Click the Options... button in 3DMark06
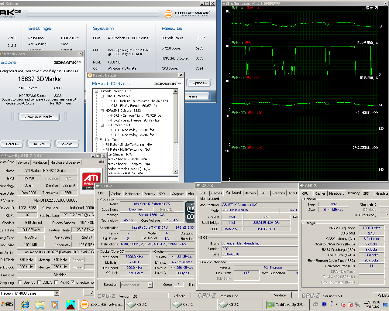 pyautogui.click(x=200, y=83)
